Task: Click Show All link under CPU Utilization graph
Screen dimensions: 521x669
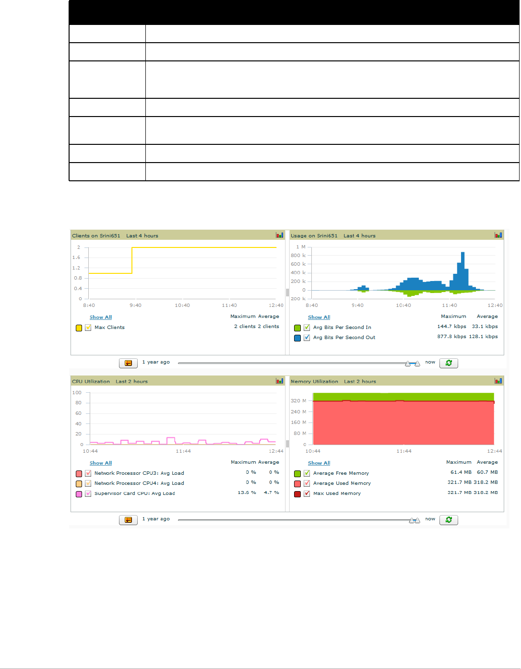Action: tap(101, 463)
